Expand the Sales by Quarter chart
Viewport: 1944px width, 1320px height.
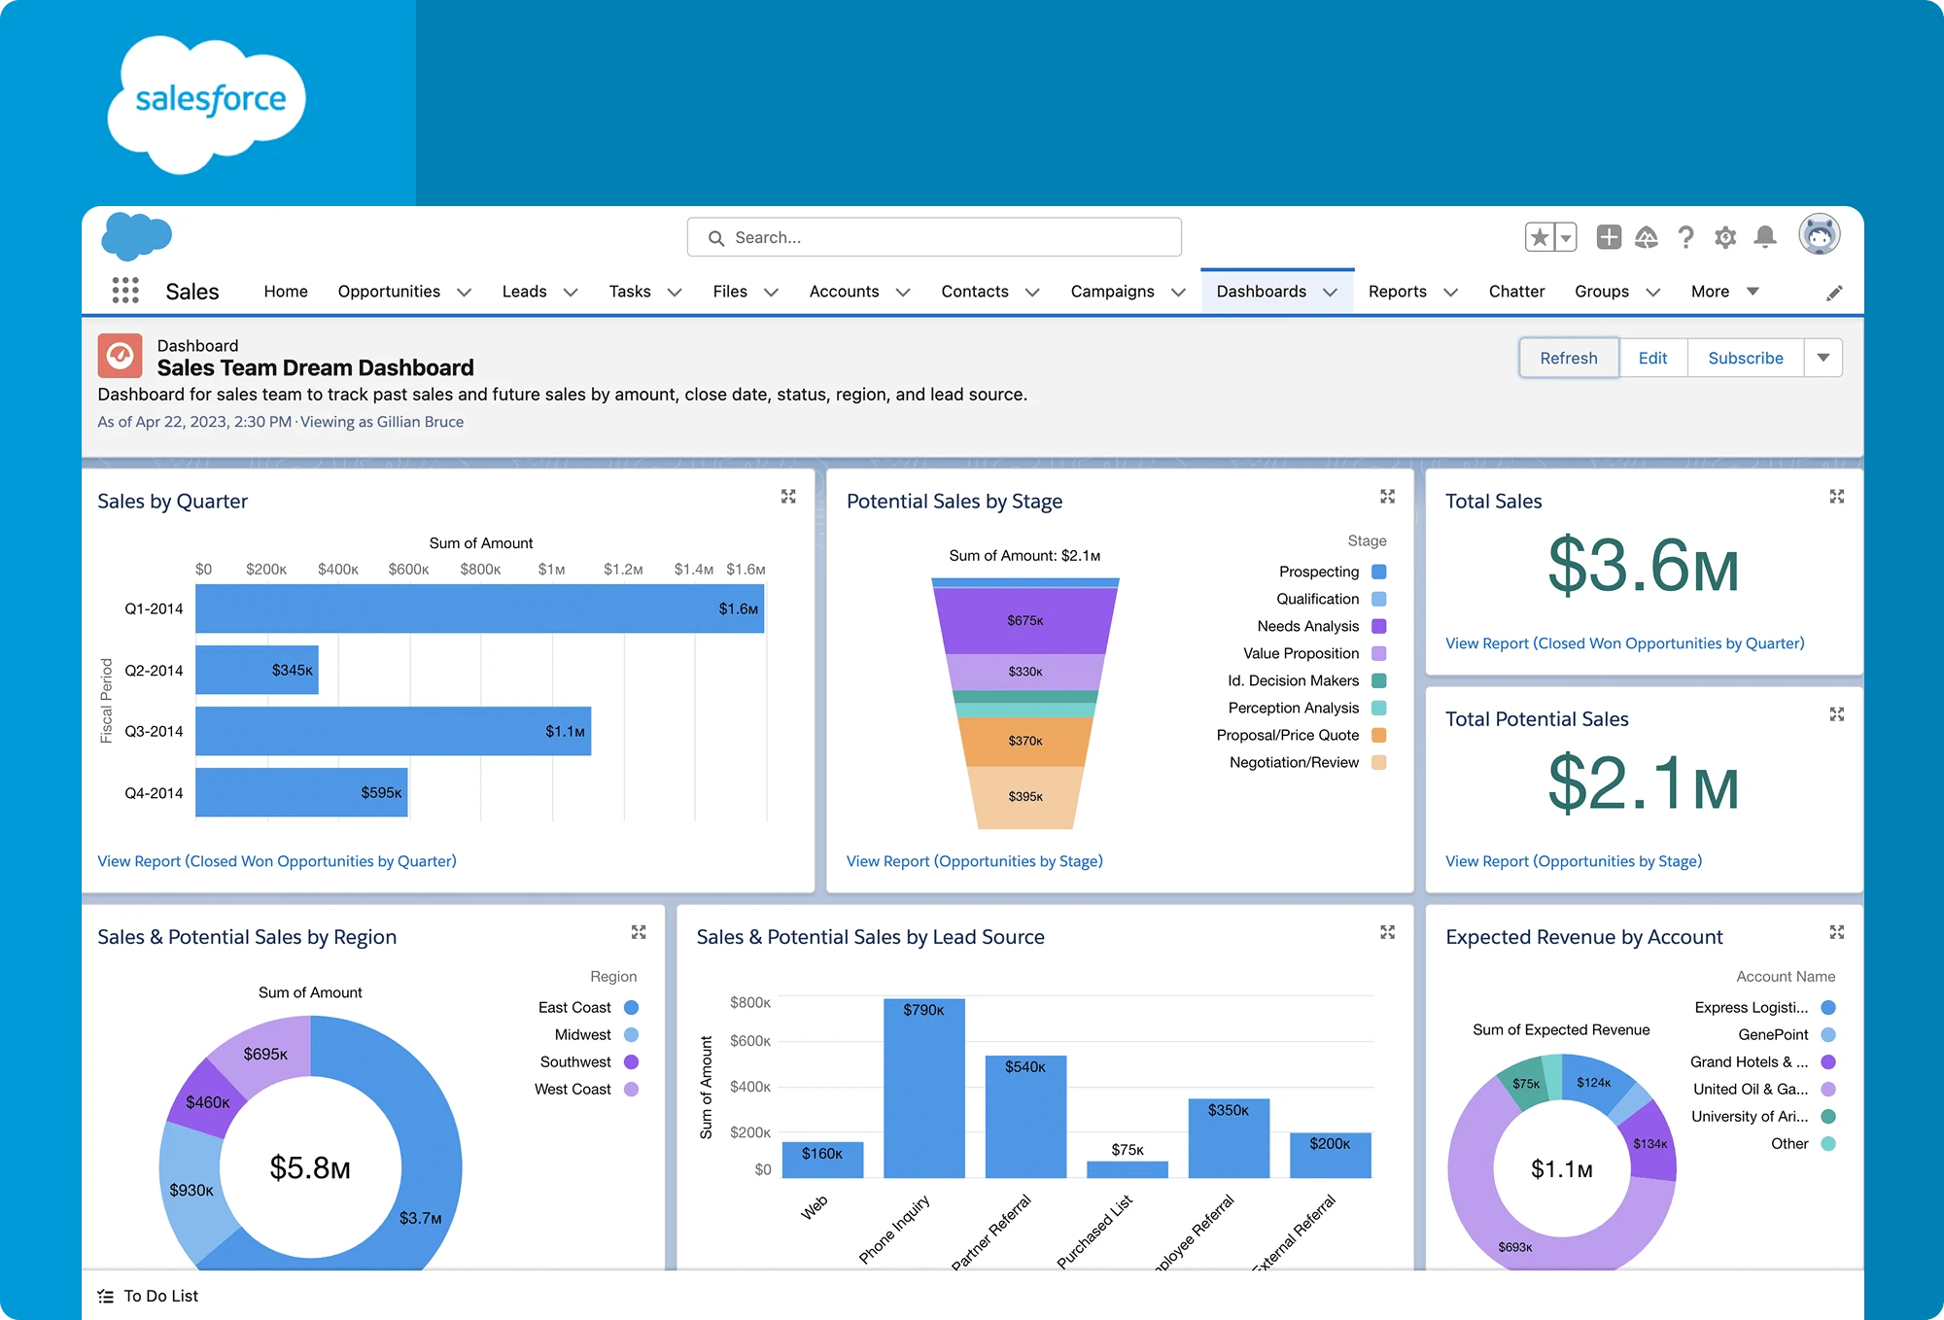788,497
